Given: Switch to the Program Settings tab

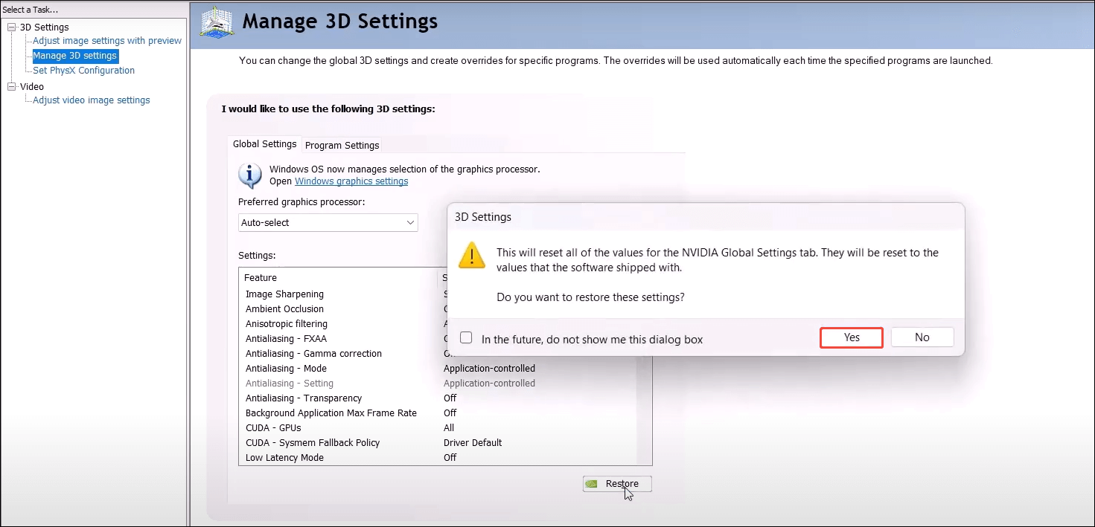Looking at the screenshot, I should tap(342, 145).
